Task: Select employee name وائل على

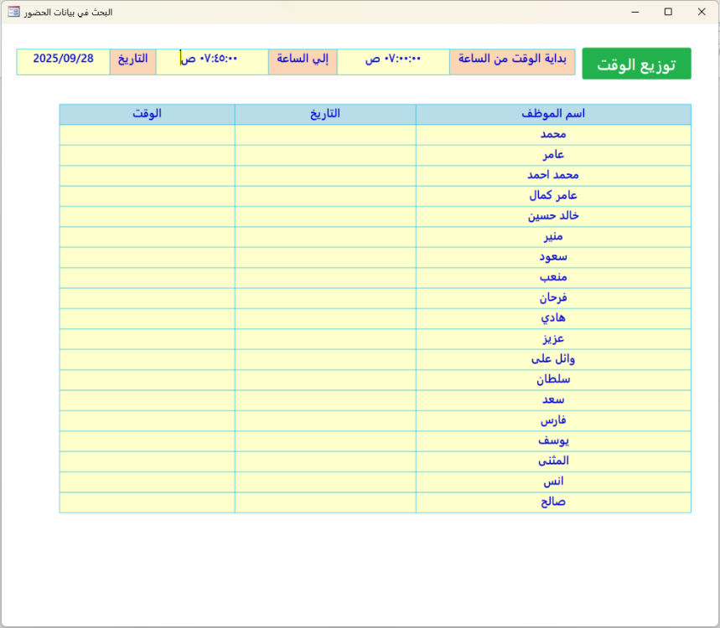Action: [553, 359]
